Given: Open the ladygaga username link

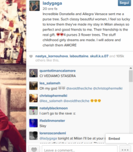Looking at the screenshot, I should pos(52,3).
